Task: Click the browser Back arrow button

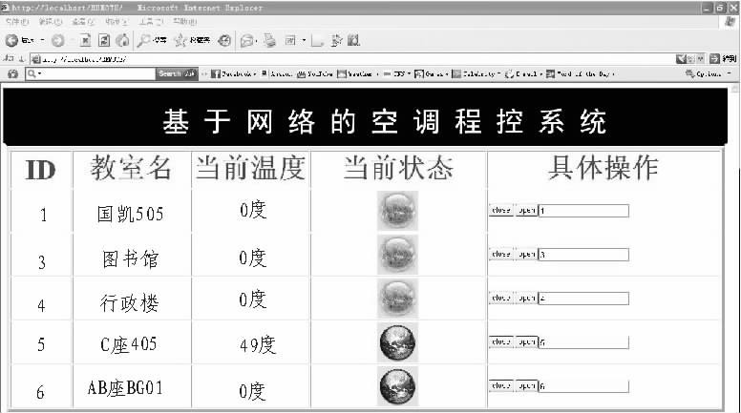Action: [12, 41]
